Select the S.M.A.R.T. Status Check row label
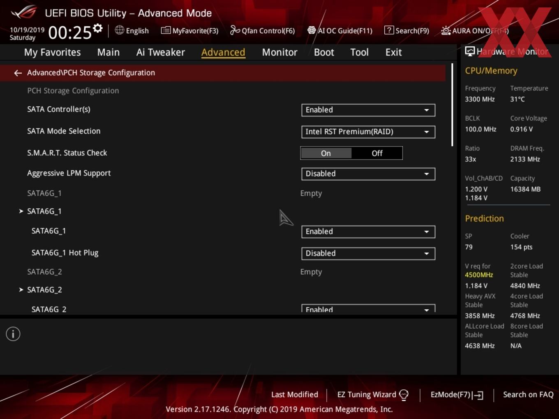This screenshot has width=559, height=419. pyautogui.click(x=67, y=153)
